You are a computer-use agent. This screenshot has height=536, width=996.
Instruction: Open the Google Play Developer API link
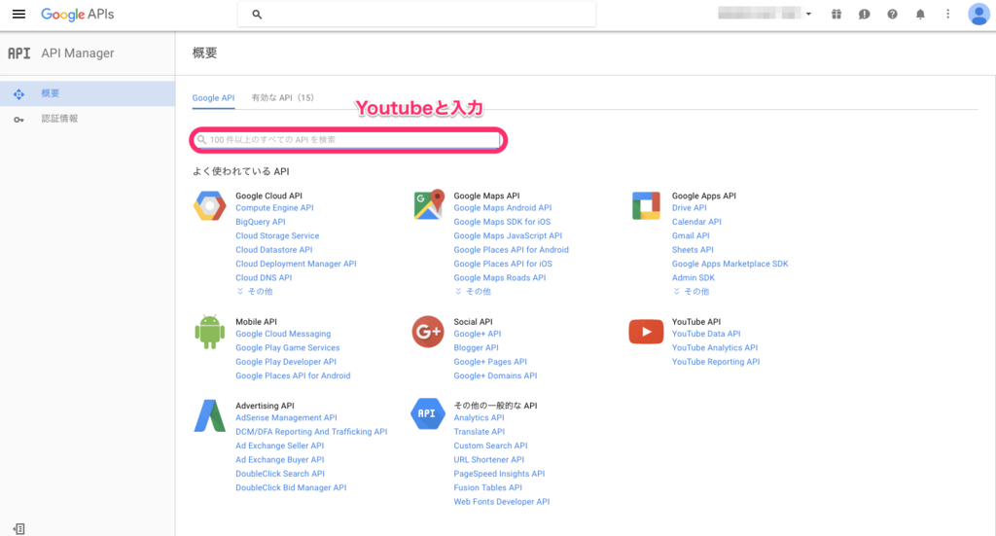pos(286,361)
